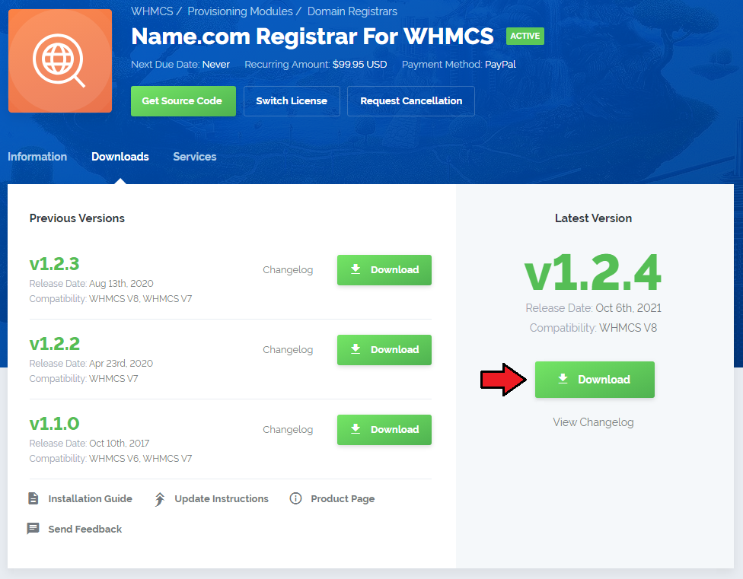The image size is (743, 579).
Task: Click the Product Page info icon
Action: 295,498
